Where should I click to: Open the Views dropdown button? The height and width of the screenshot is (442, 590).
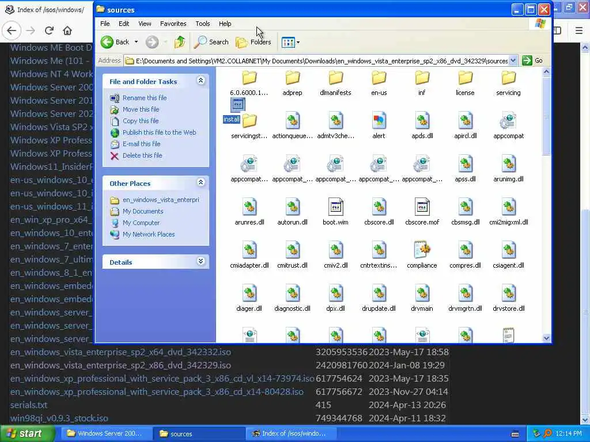(291, 42)
